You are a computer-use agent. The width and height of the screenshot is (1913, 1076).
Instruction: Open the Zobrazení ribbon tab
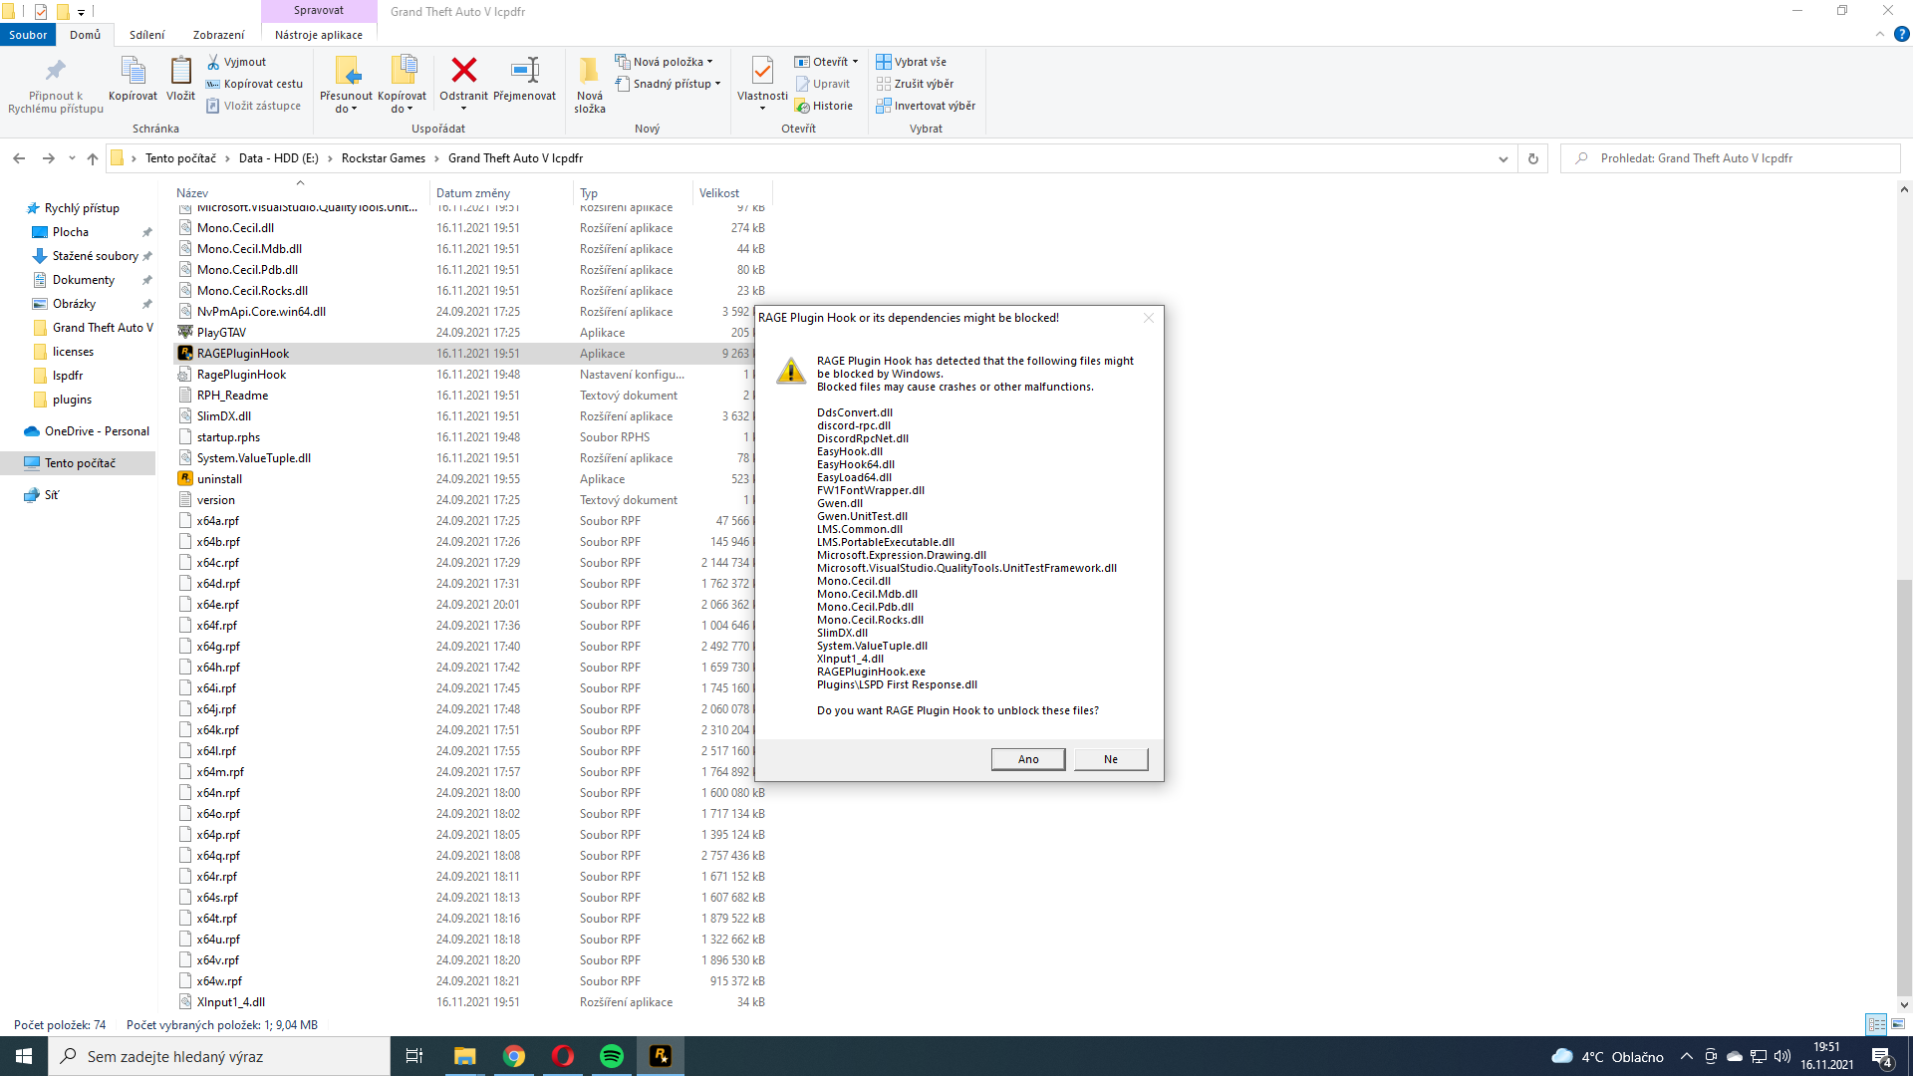218,35
